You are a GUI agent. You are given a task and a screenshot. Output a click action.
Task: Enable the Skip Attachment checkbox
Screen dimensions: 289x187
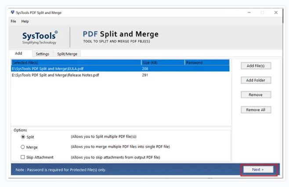pyautogui.click(x=23, y=157)
